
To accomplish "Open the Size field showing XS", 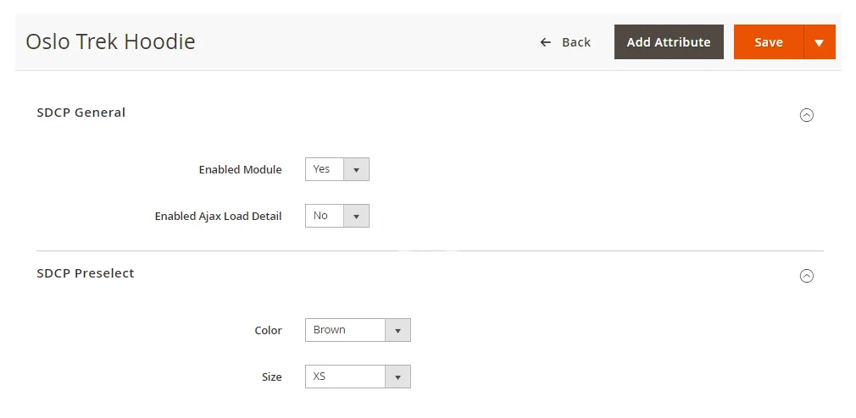I will 345,377.
